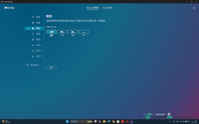Open the weather widget on the taskbar

tap(6, 121)
